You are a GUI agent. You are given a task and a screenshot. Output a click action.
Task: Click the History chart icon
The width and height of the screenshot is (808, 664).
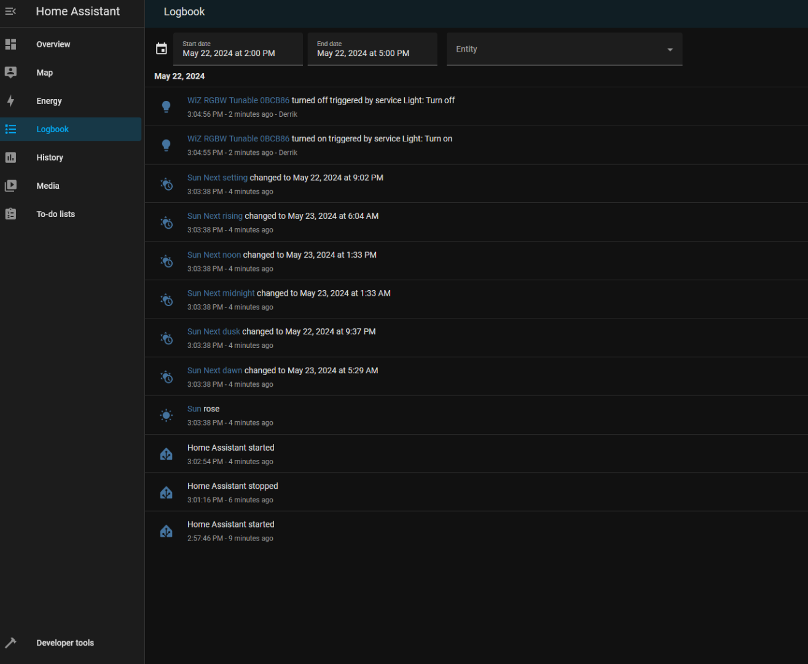(10, 157)
